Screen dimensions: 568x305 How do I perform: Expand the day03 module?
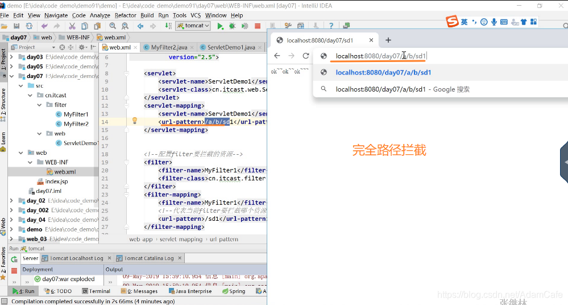click(x=11, y=57)
